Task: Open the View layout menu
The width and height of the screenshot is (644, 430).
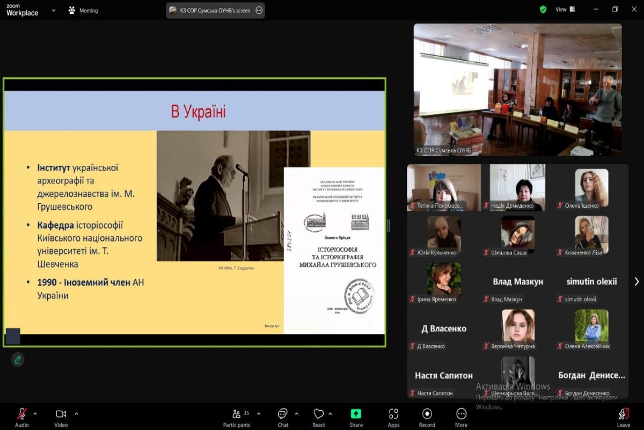Action: coord(565,10)
